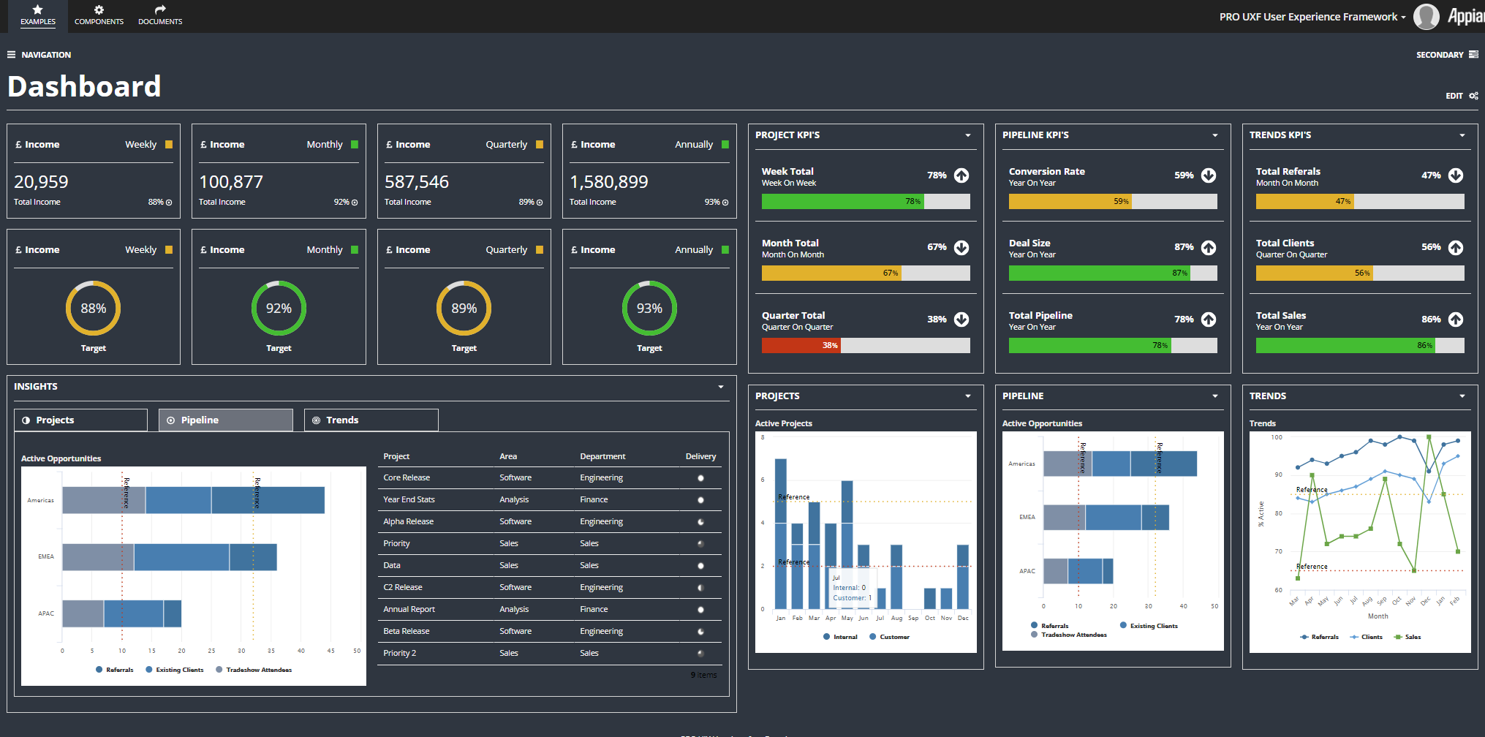1485x737 pixels.
Task: Select the Projects view in Insights
Action: click(x=80, y=420)
